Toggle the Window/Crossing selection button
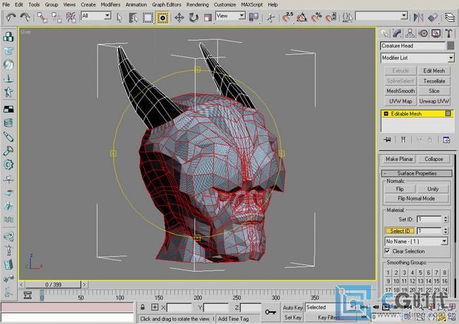The width and height of the screenshot is (459, 324). click(162, 18)
